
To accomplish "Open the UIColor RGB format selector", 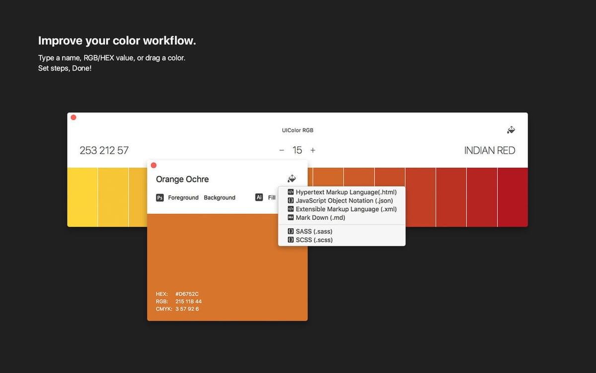I will 298,130.
